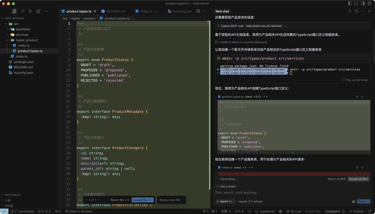
Task: Toggle the checkmark on the index.ts change card
Action: [362, 167]
